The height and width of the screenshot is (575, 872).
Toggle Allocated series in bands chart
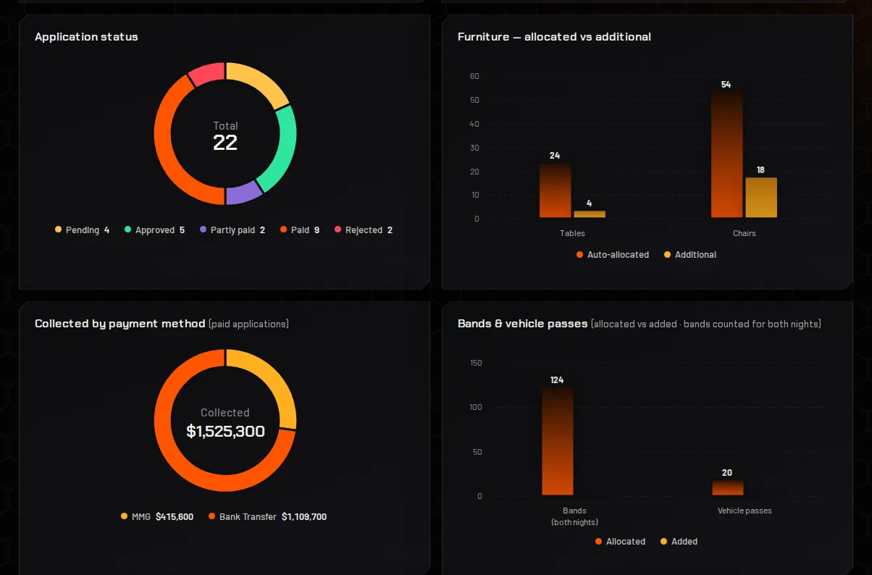620,542
